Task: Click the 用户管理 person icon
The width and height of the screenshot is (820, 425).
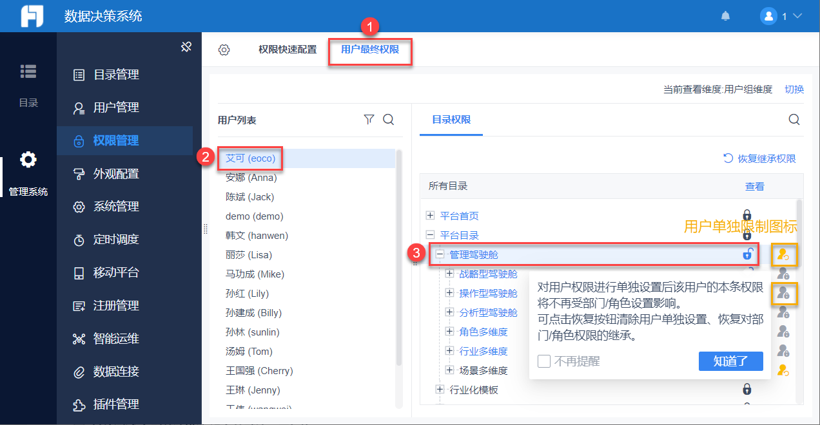Action: point(79,108)
